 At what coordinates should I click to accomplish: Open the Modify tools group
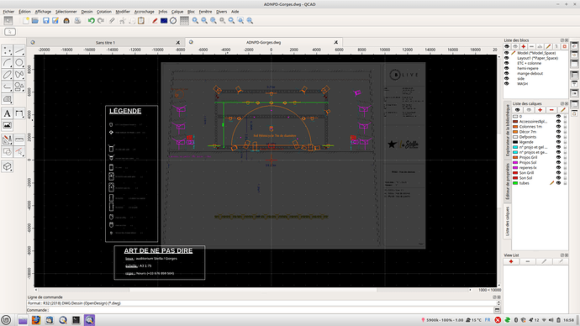point(7,139)
